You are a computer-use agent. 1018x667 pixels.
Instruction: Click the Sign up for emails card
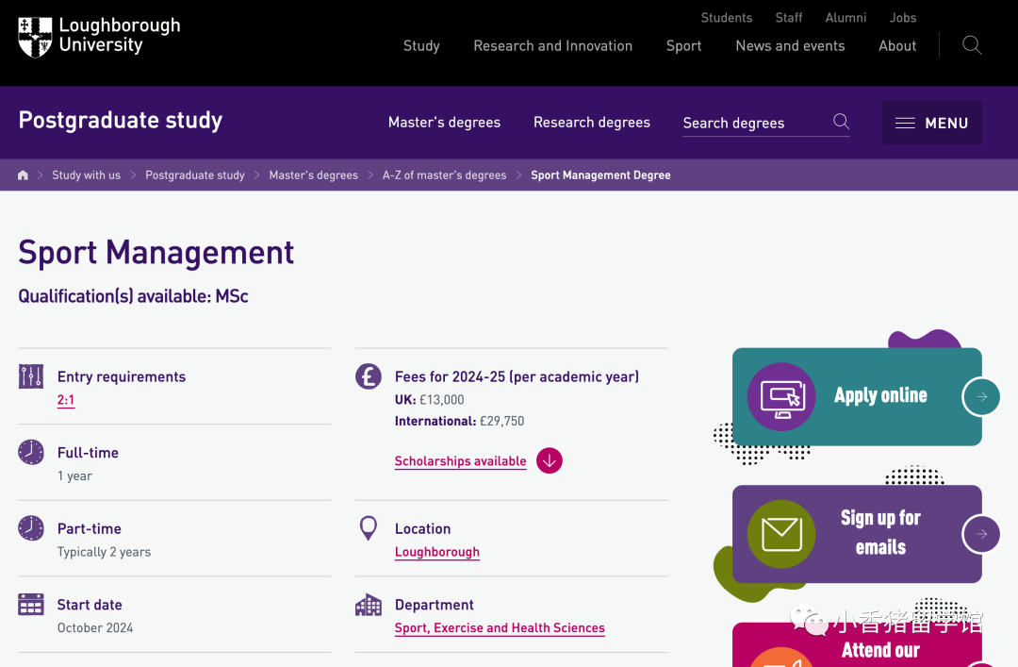pos(857,534)
